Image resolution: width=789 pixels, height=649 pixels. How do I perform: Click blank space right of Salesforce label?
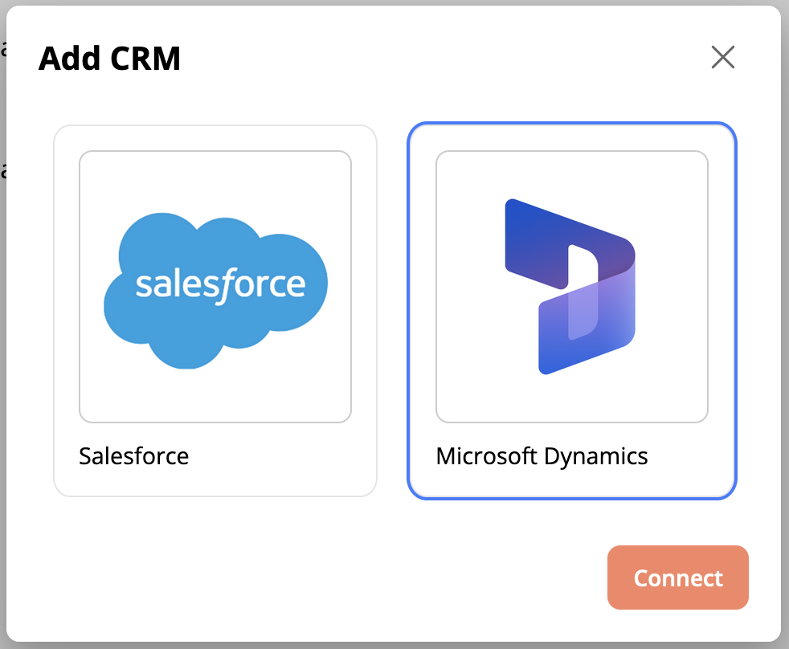(x=289, y=456)
